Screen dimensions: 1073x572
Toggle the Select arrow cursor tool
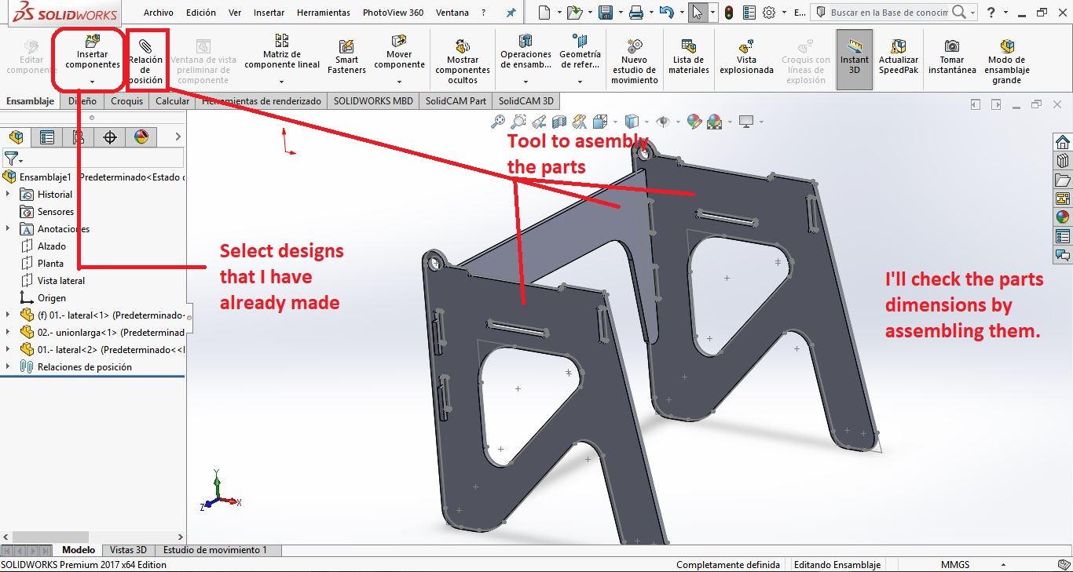(697, 13)
